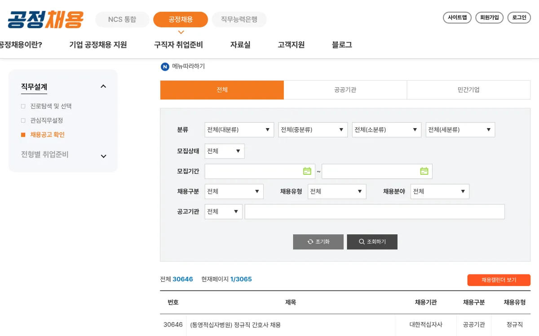Click the 초기화 reset button
The height and width of the screenshot is (336, 539).
tap(318, 242)
